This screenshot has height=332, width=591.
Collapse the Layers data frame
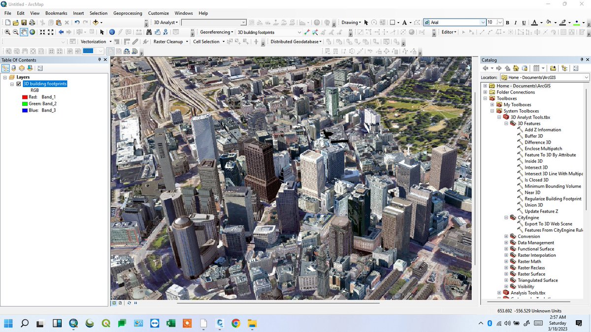click(5, 77)
